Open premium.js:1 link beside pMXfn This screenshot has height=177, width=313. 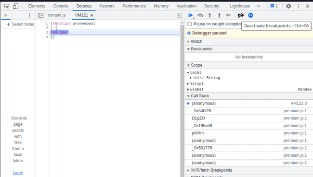(295, 133)
